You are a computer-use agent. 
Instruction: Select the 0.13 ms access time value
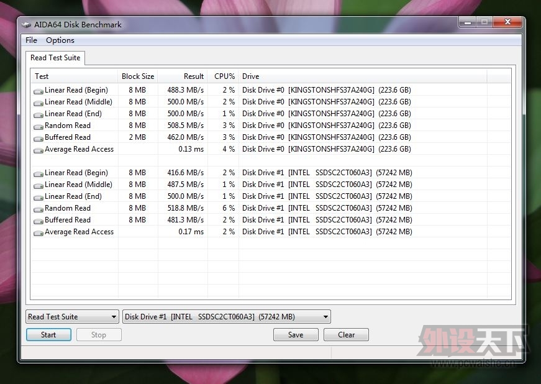(x=191, y=149)
